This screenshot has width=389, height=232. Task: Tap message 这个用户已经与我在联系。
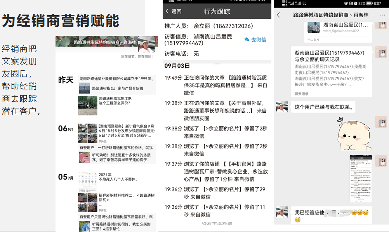click(323, 107)
